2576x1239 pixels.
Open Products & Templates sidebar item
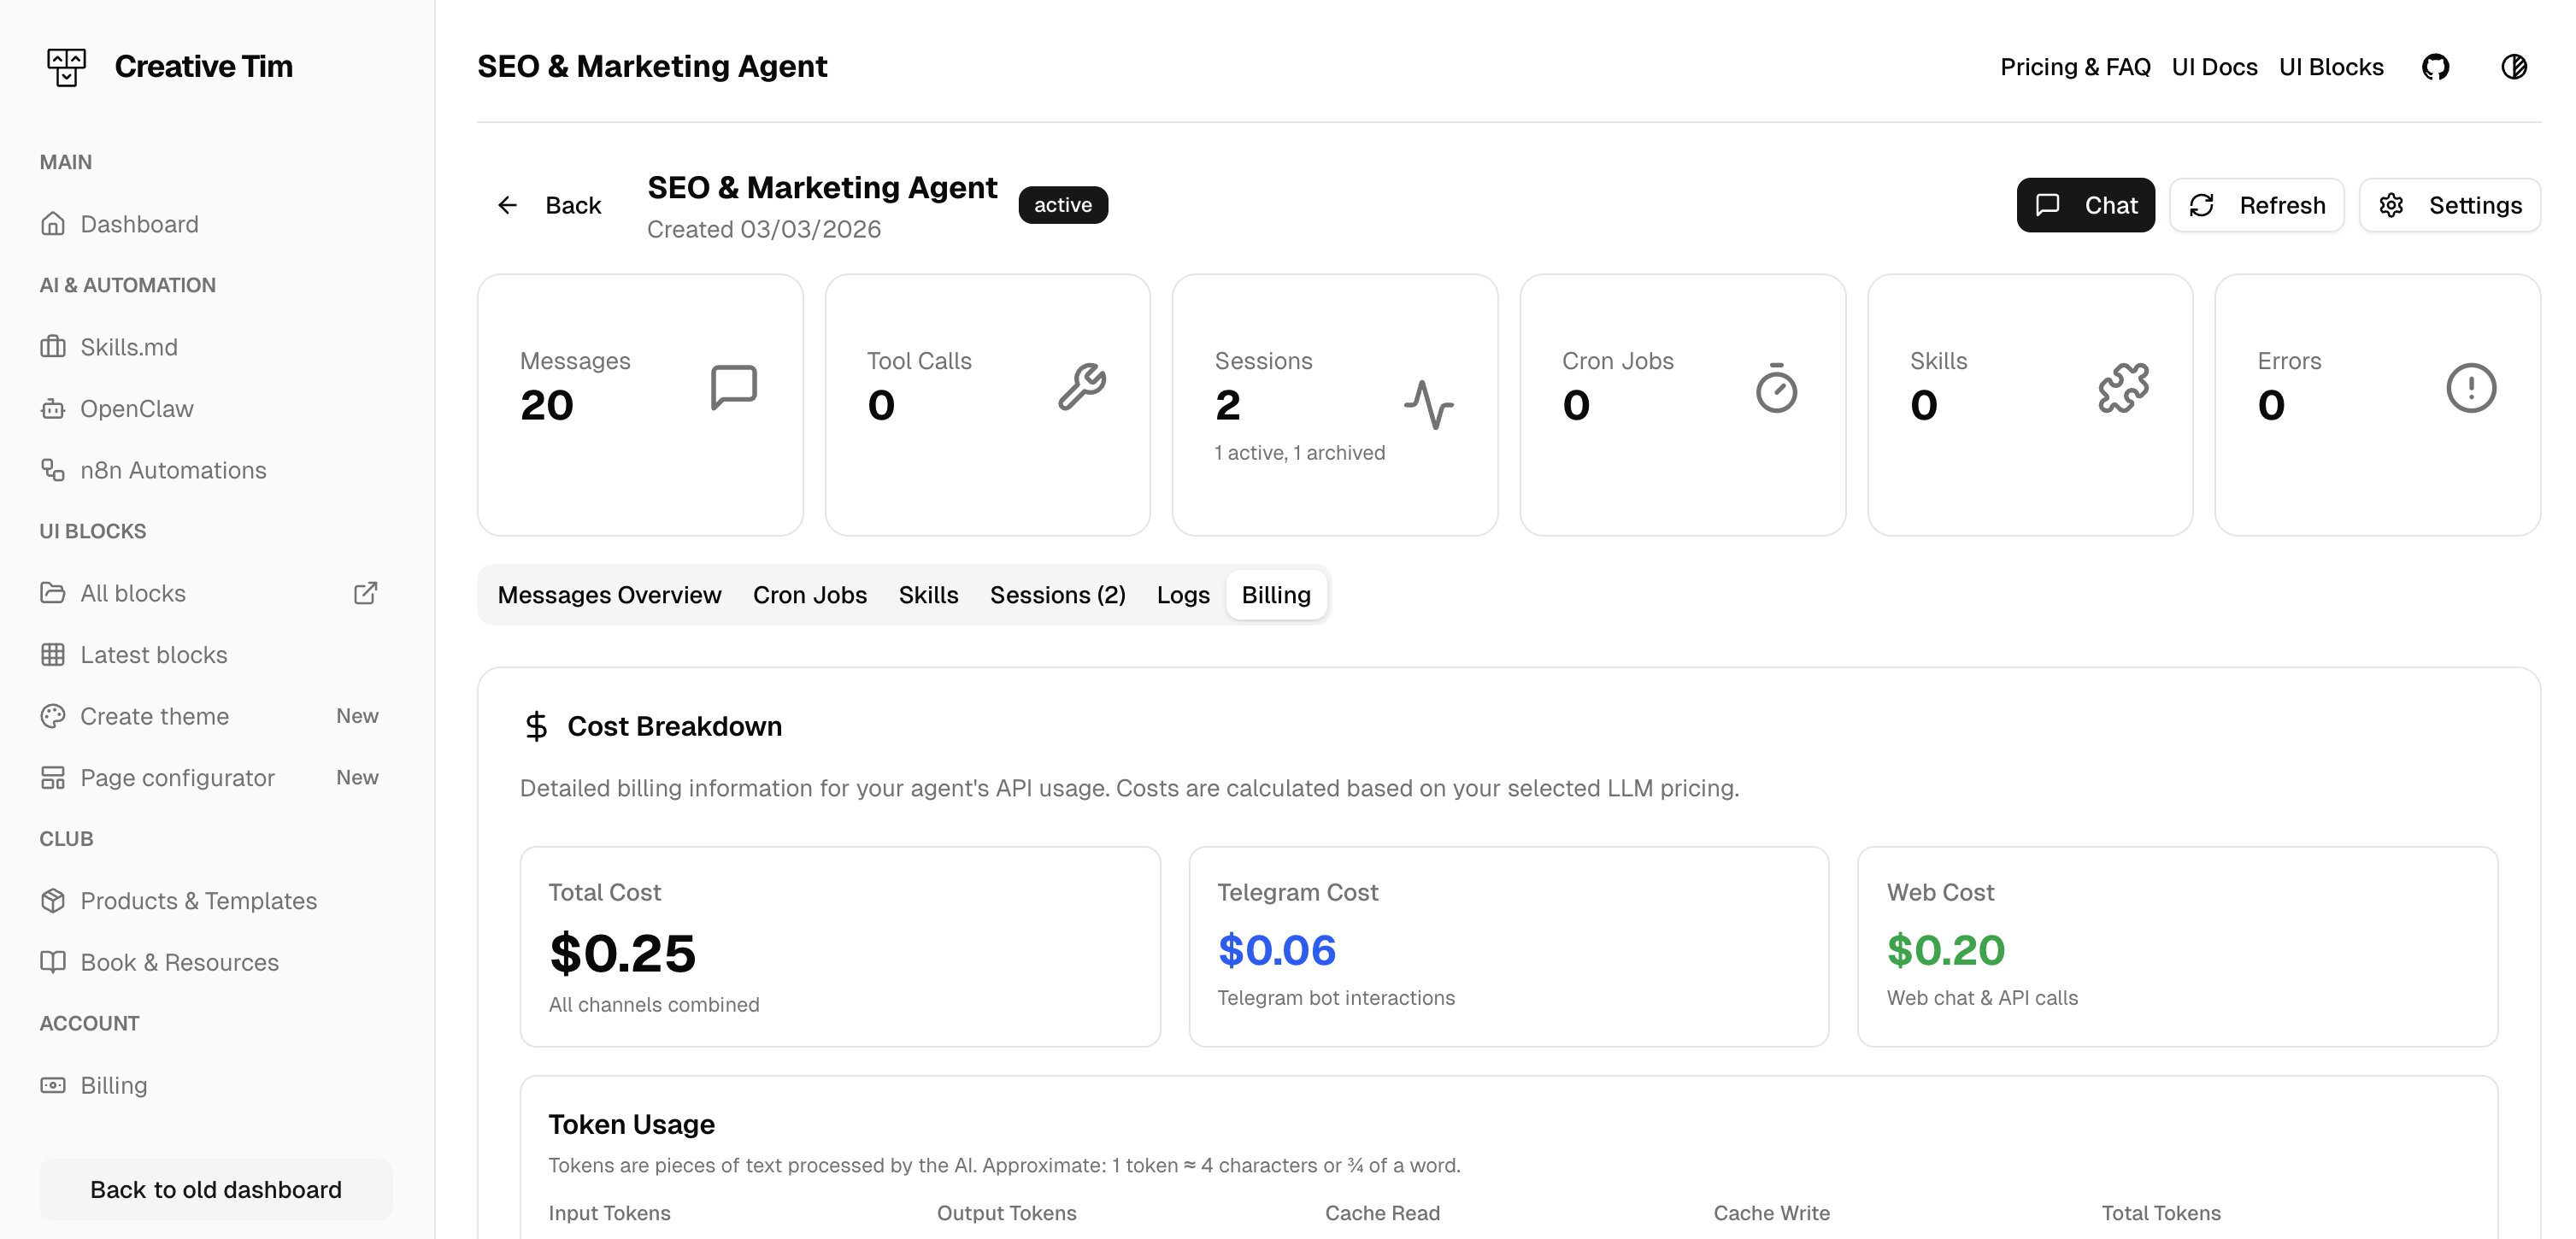(216, 901)
